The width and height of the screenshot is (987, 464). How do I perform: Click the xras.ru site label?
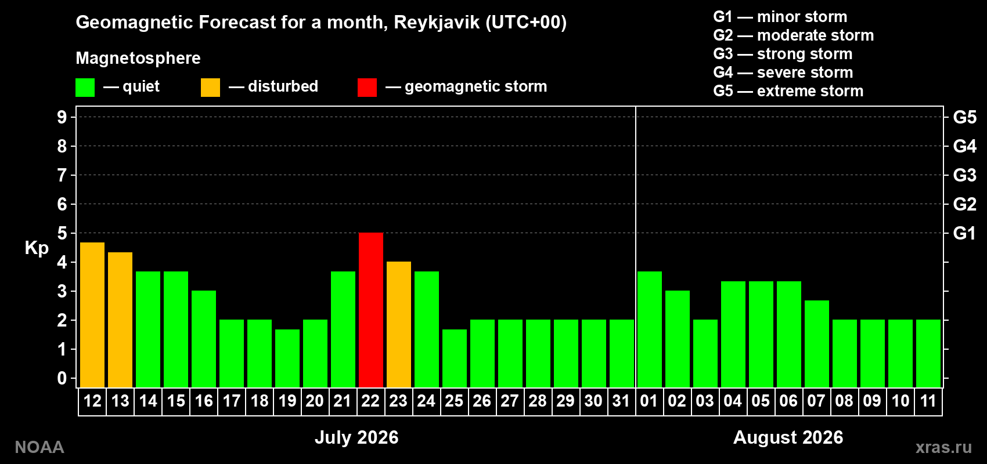(943, 447)
